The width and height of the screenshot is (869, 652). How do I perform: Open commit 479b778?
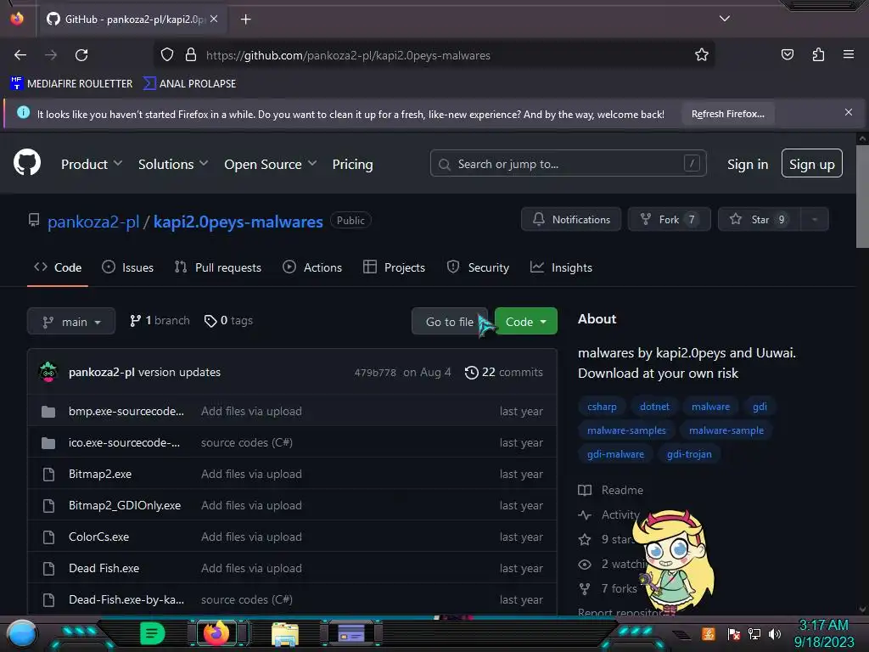[x=375, y=373]
